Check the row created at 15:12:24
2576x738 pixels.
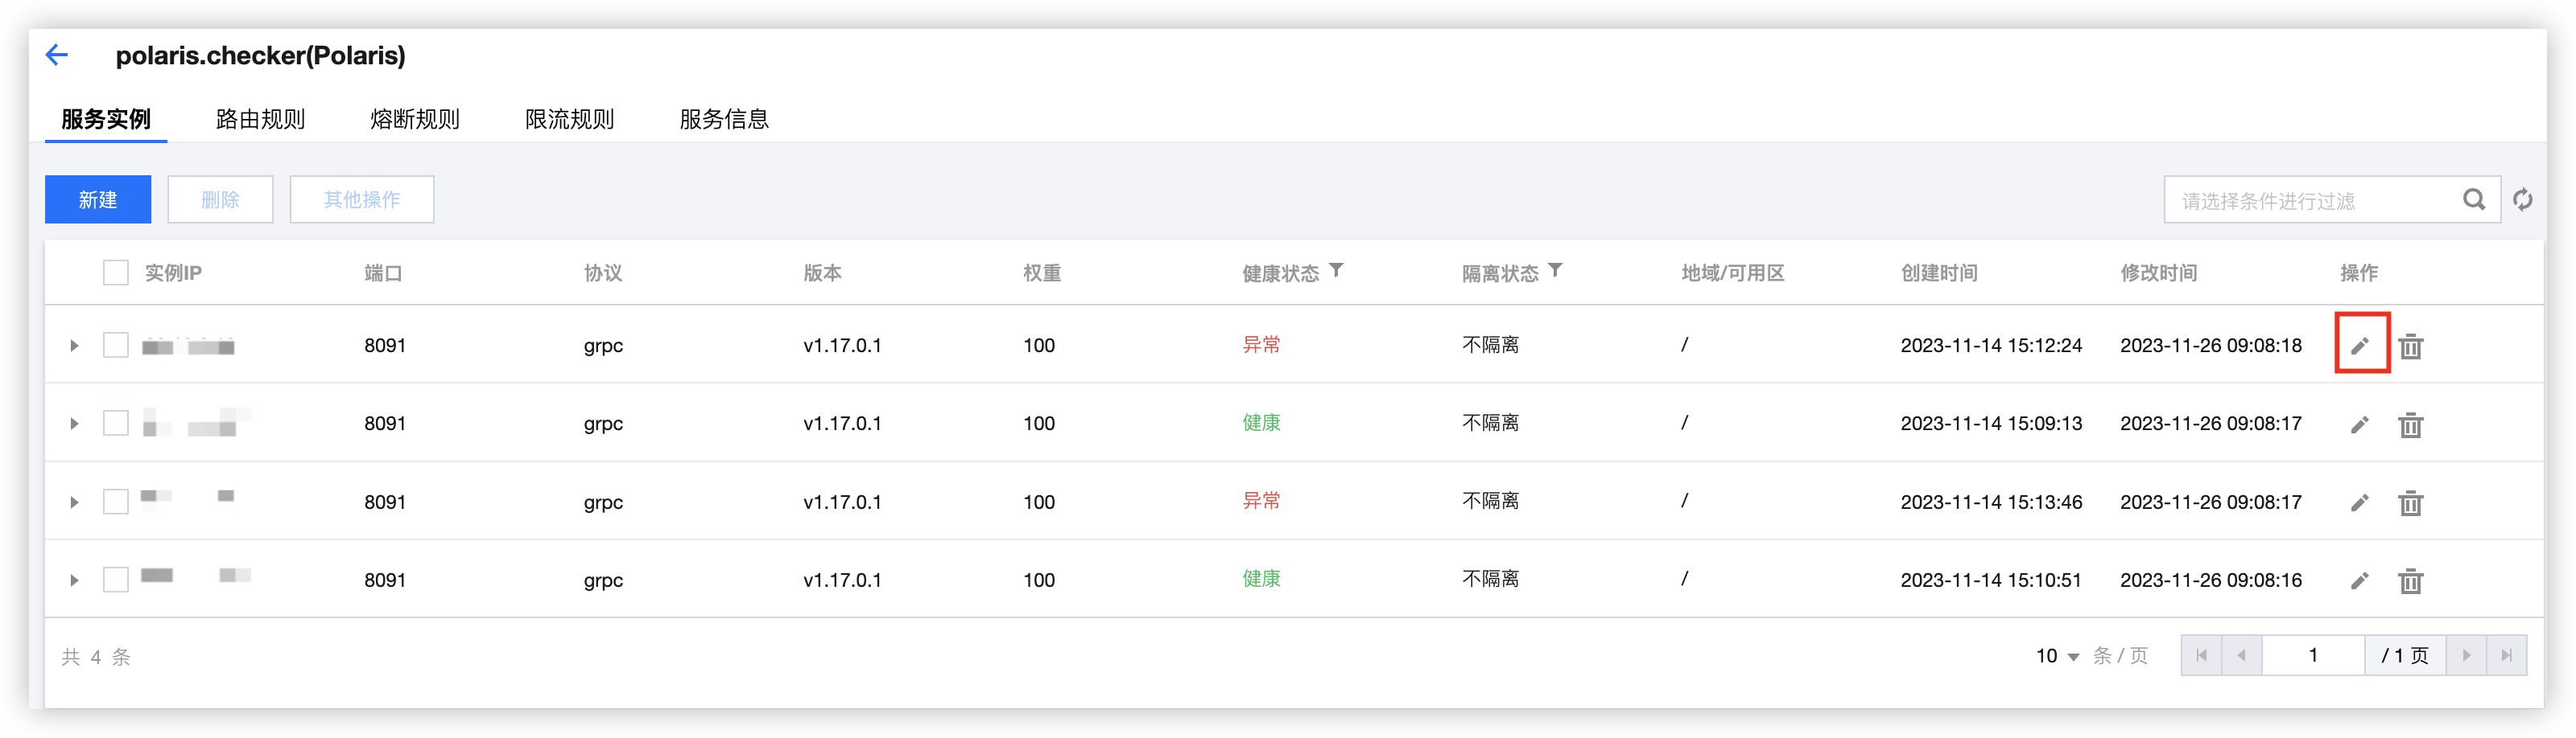(x=116, y=346)
